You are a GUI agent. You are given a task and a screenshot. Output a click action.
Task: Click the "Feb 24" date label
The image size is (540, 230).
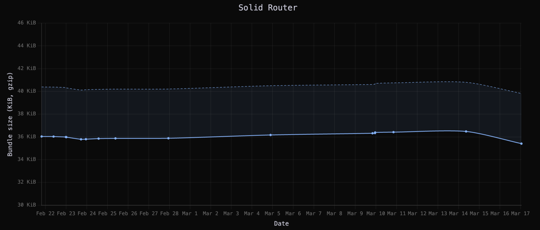[87, 213]
